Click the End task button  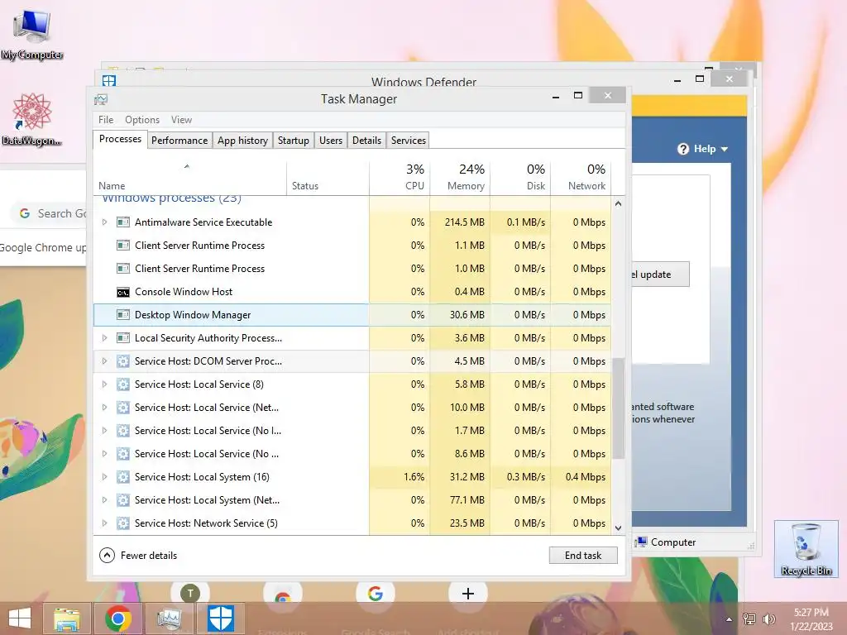(x=583, y=556)
